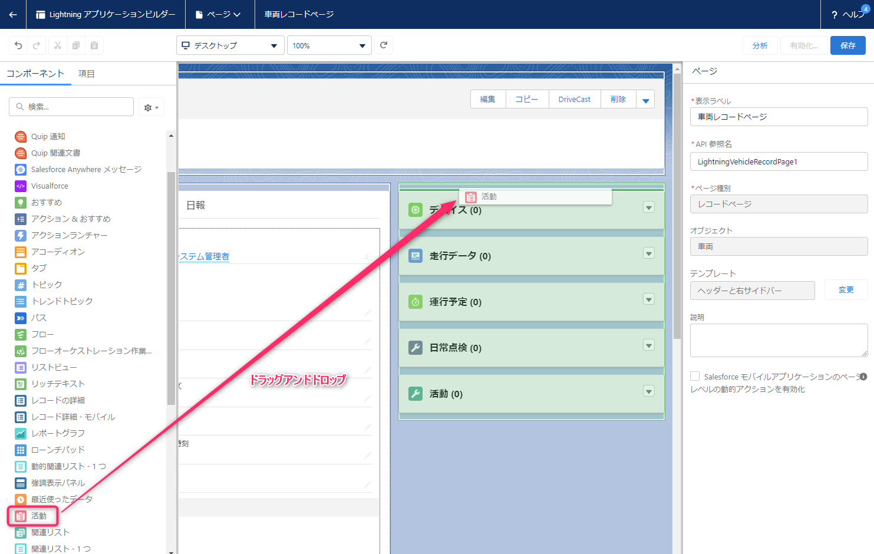This screenshot has height=554, width=874.
Task: Click the 表示ラベル input field
Action: click(779, 117)
